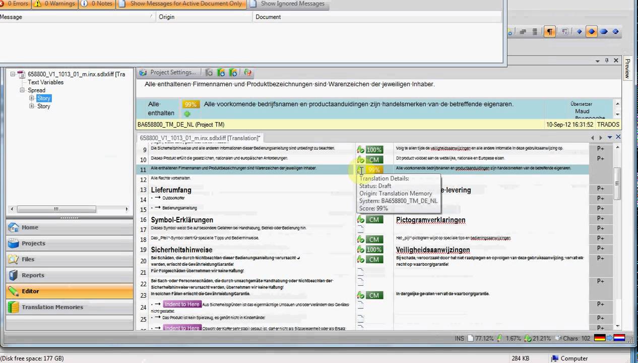Open the active documents dropdown in editor tab bar

pyautogui.click(x=609, y=137)
